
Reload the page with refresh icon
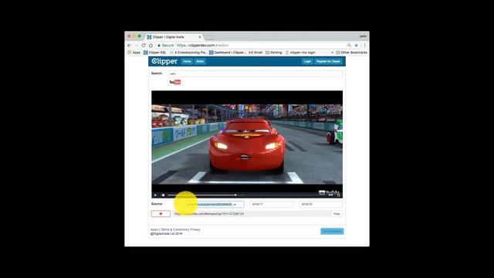point(144,46)
